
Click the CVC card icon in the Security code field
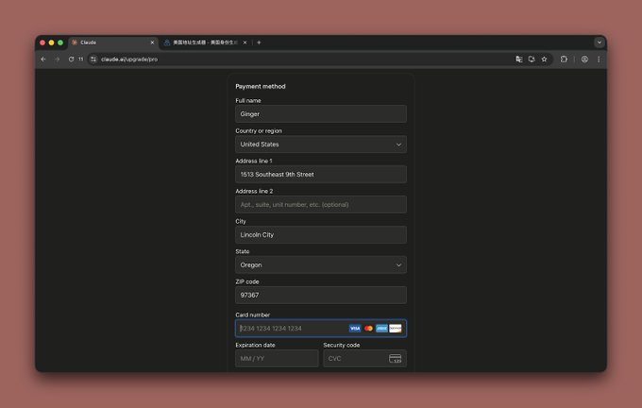(395, 359)
